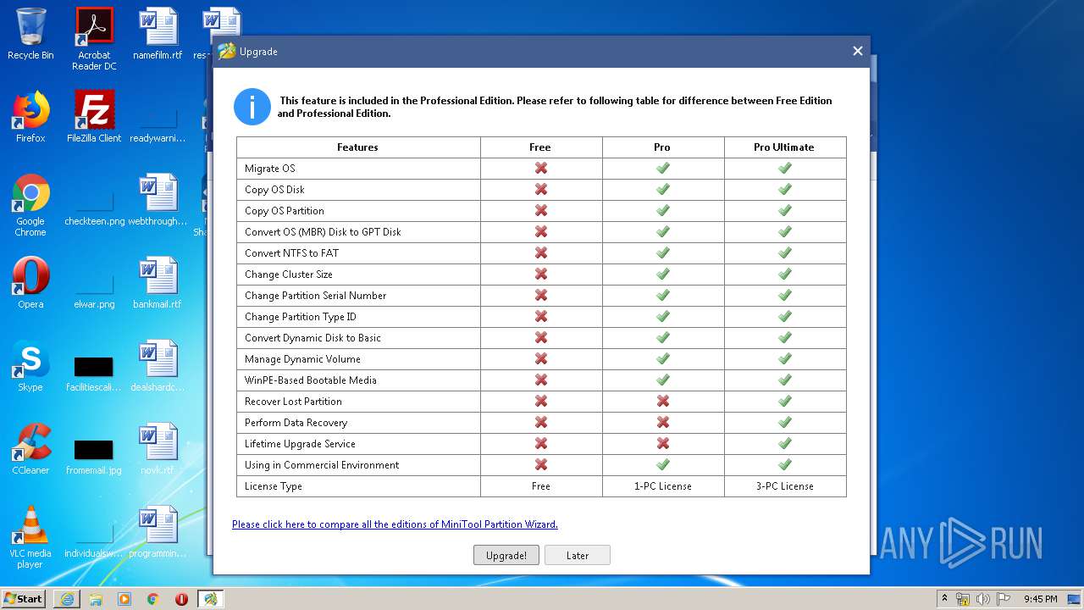This screenshot has width=1084, height=610.
Task: Click Pro red X for Recover Lost Partition
Action: [663, 402]
